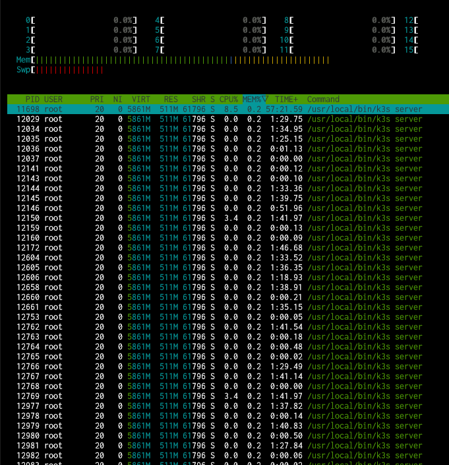The width and height of the screenshot is (449, 465).
Task: Sort by CPU% column header
Action: [229, 100]
